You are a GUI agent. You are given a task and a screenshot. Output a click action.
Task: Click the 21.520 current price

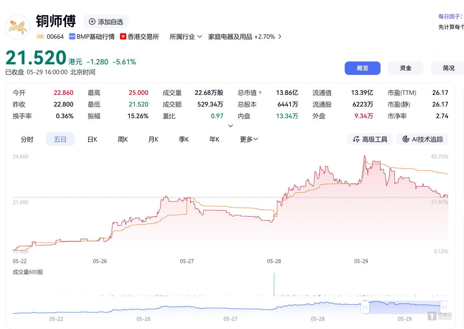point(36,58)
